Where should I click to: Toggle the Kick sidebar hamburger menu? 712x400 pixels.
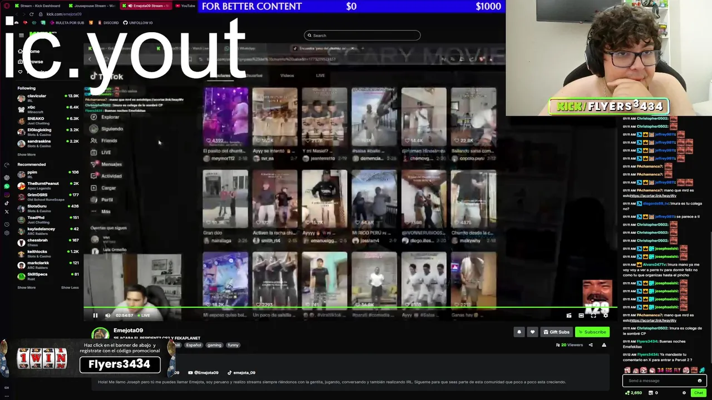pyautogui.click(x=21, y=36)
